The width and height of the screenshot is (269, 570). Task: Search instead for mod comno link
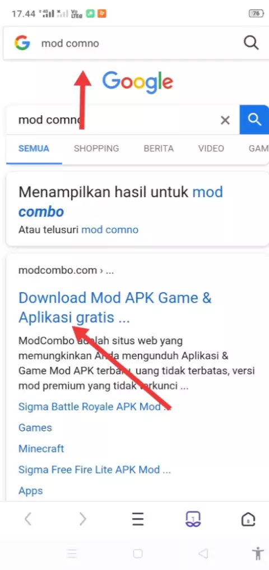[x=110, y=230]
